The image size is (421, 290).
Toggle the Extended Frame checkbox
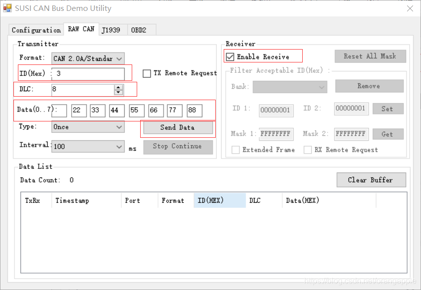(x=236, y=150)
